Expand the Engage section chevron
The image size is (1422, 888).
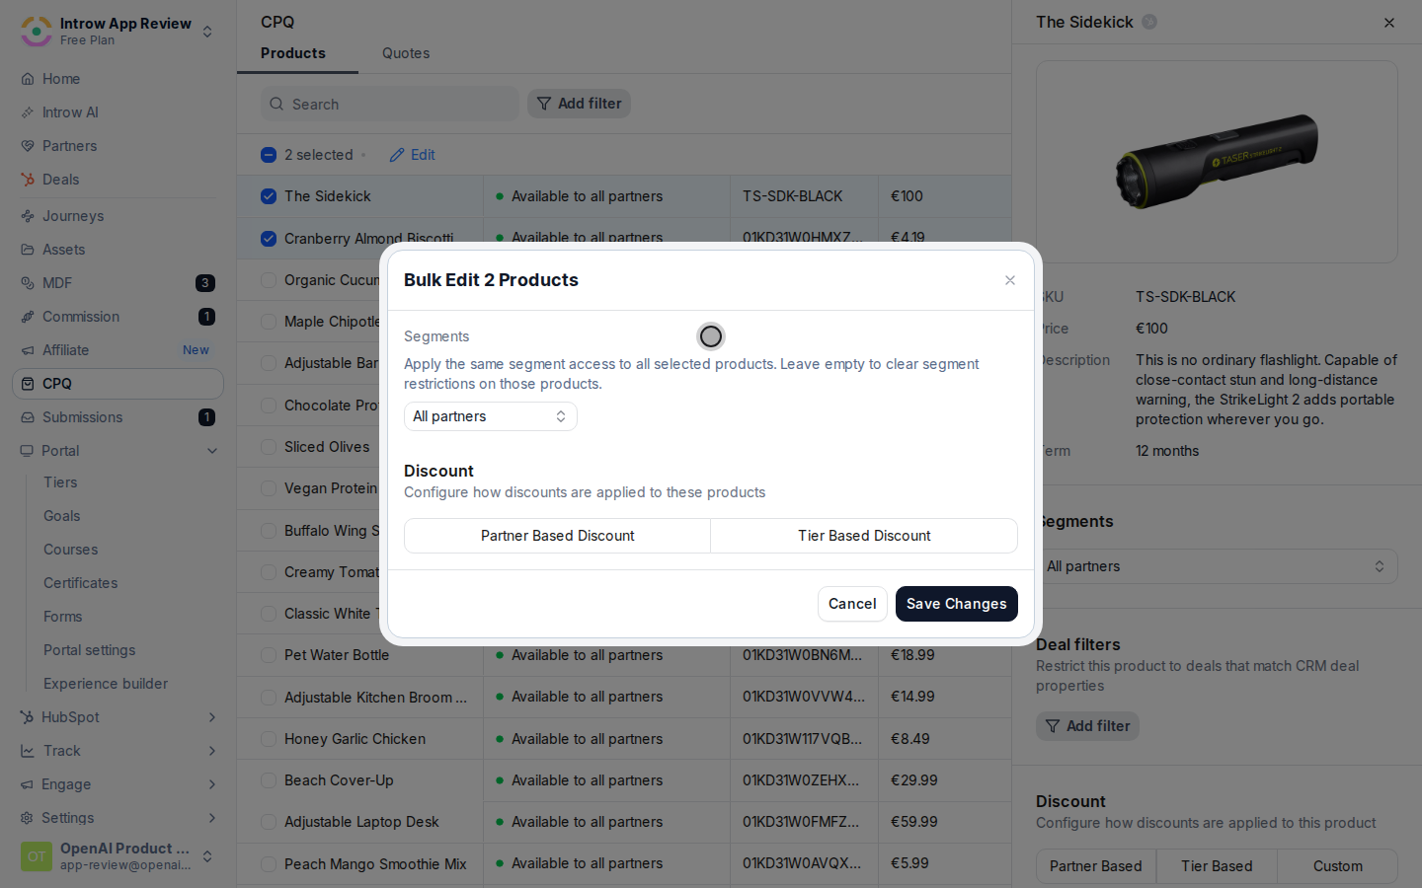click(212, 784)
